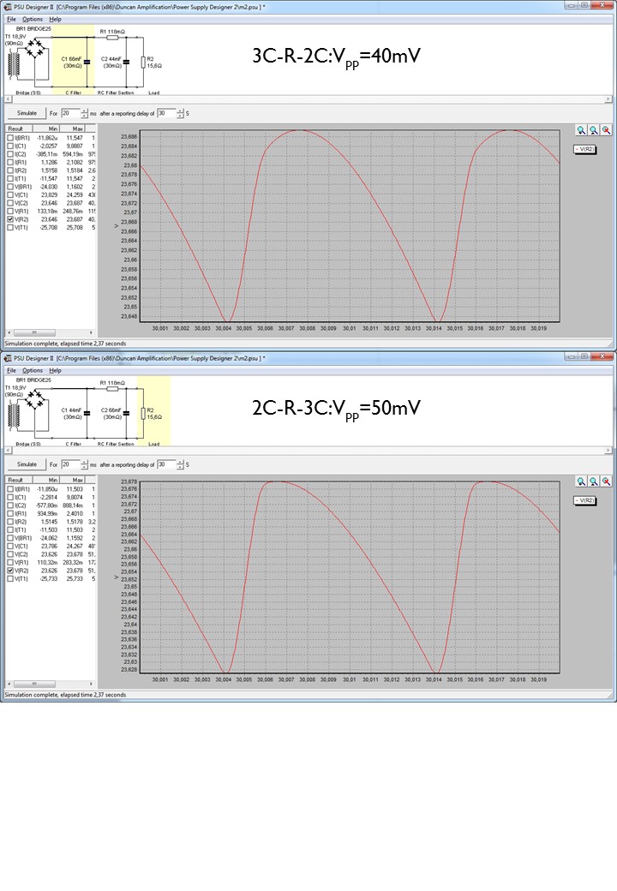617x891 pixels.
Task: Uncheck V(R2) checkbox in the 2C-R-3C window
Action: [10, 571]
